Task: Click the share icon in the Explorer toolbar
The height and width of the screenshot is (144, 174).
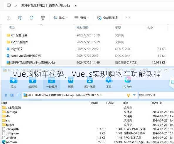Action: click(x=31, y=18)
